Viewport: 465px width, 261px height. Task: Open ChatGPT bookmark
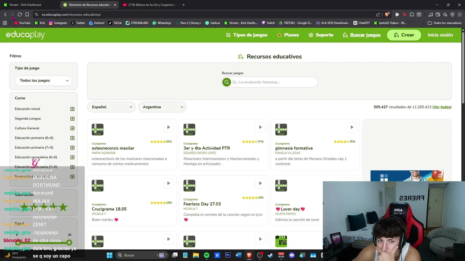point(361,23)
